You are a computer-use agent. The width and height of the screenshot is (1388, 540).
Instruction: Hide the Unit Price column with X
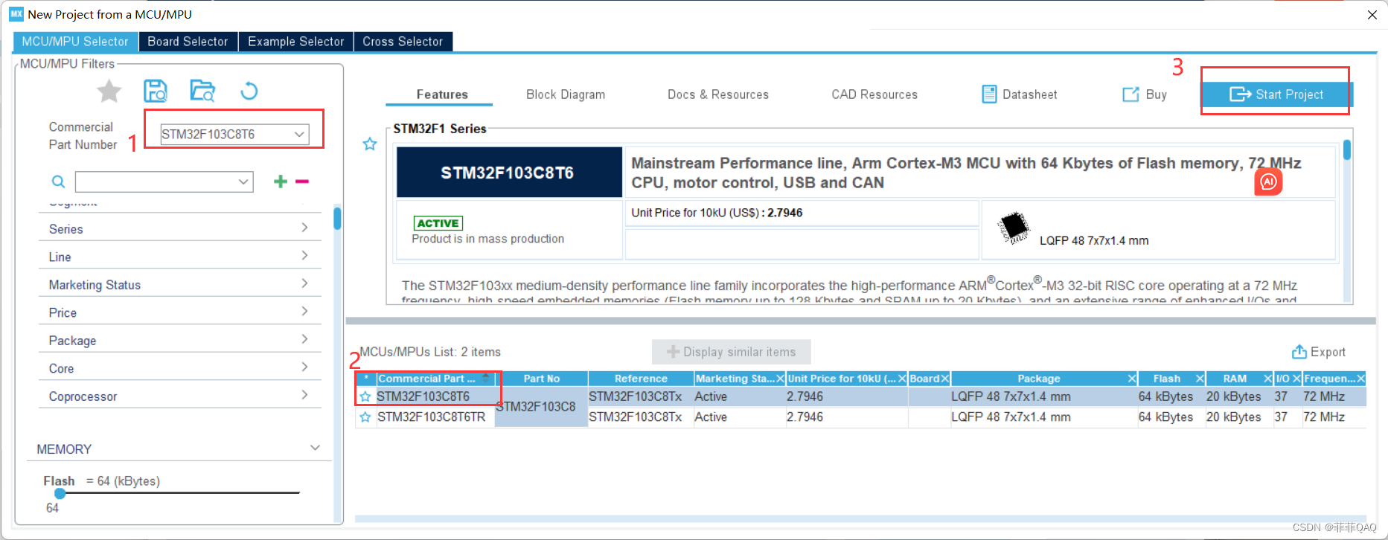point(902,379)
